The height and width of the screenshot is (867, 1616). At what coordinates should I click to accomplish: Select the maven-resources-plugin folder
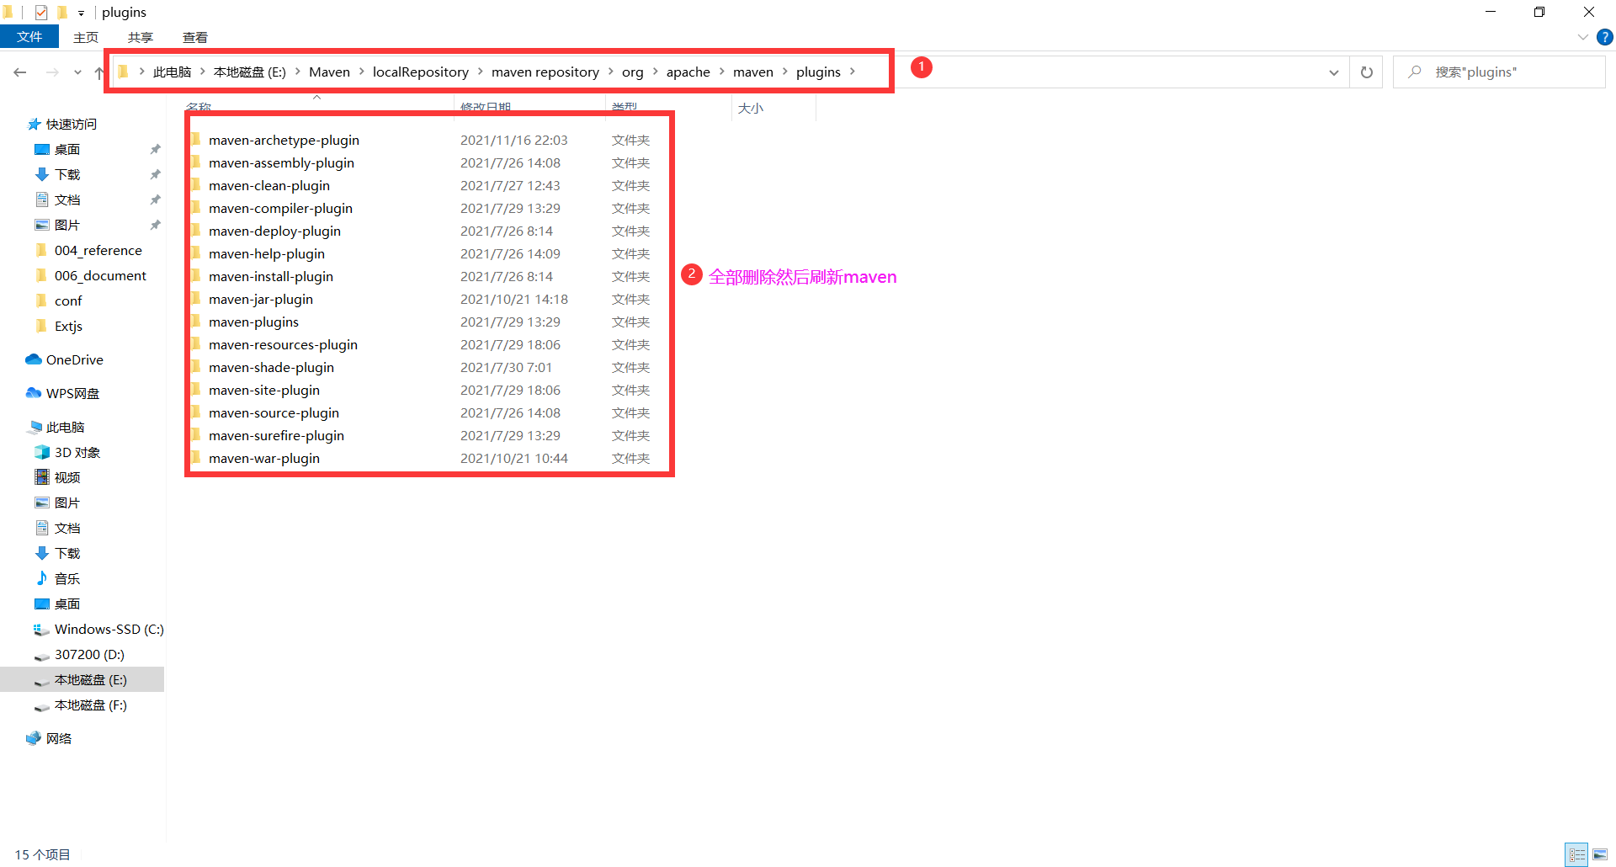283,344
